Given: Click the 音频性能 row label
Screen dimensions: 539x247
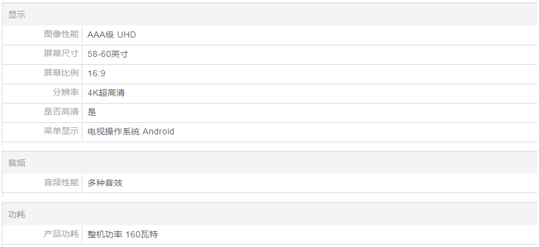Looking at the screenshot, I should click(61, 182).
